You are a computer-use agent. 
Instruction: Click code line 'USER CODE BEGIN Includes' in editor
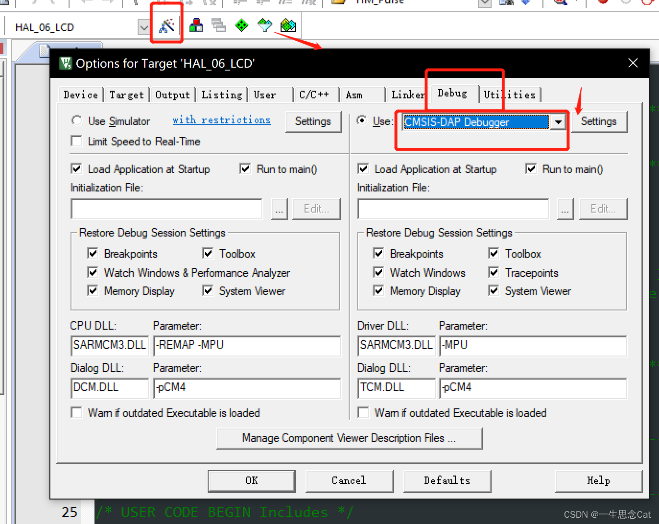(224, 512)
